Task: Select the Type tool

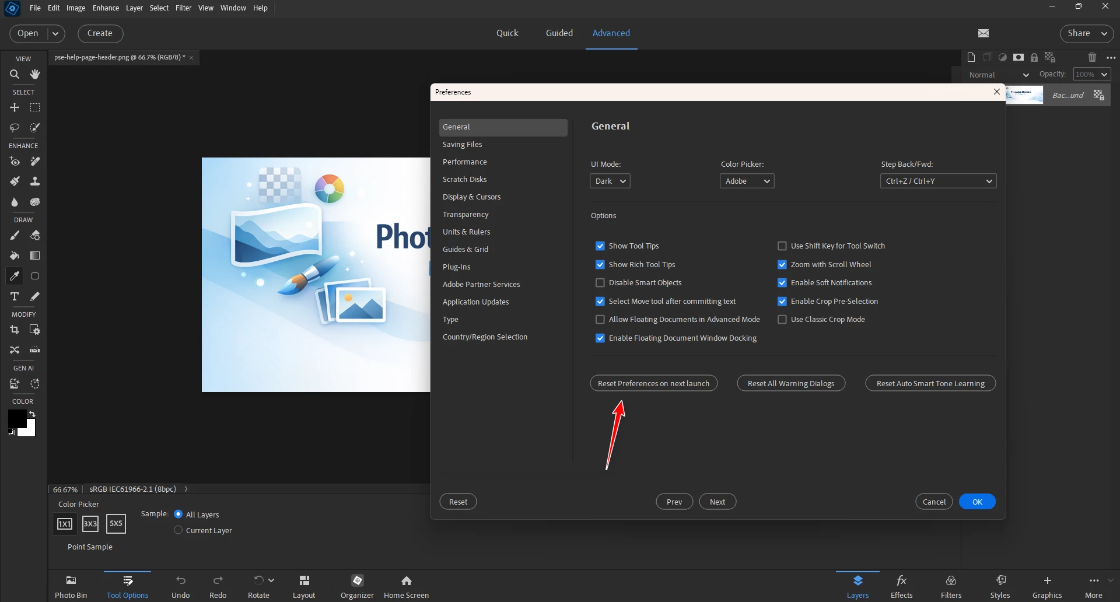Action: click(15, 296)
